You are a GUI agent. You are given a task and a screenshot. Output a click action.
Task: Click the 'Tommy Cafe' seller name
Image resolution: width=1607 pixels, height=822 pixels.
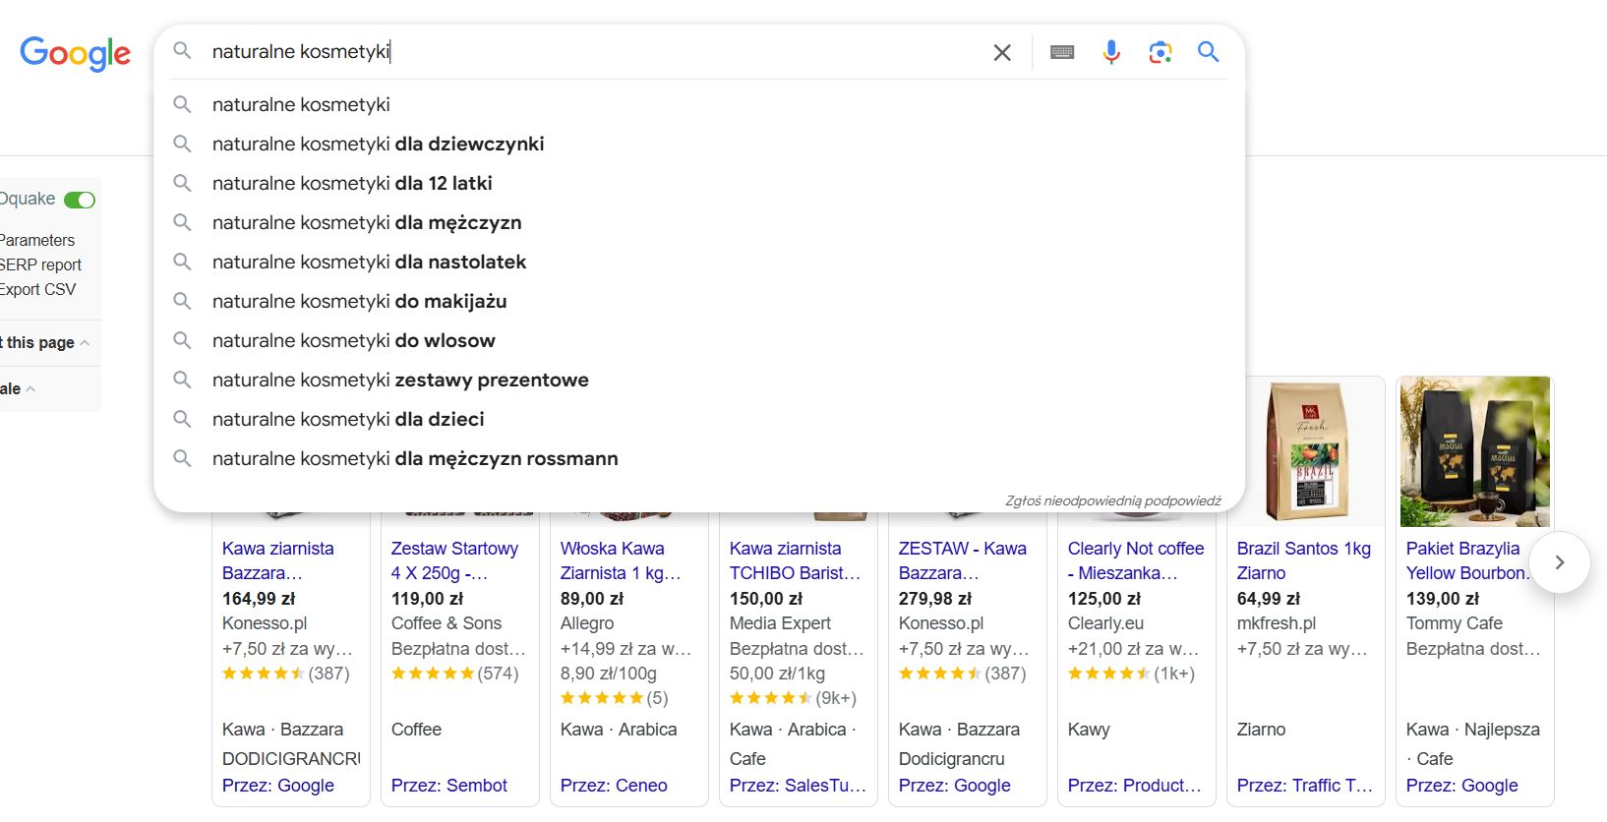point(1455,623)
